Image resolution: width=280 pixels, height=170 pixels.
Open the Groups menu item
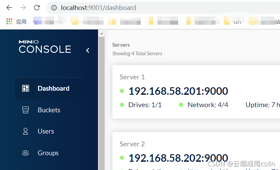click(49, 153)
